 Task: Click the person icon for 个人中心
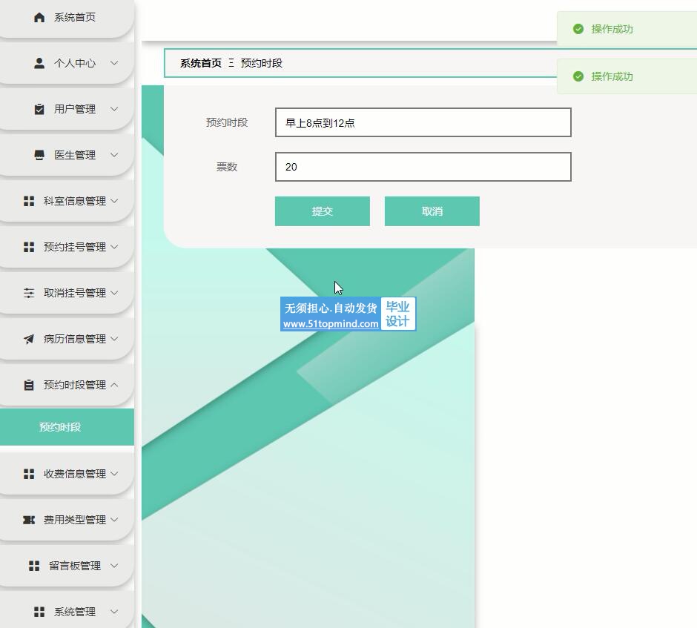39,63
